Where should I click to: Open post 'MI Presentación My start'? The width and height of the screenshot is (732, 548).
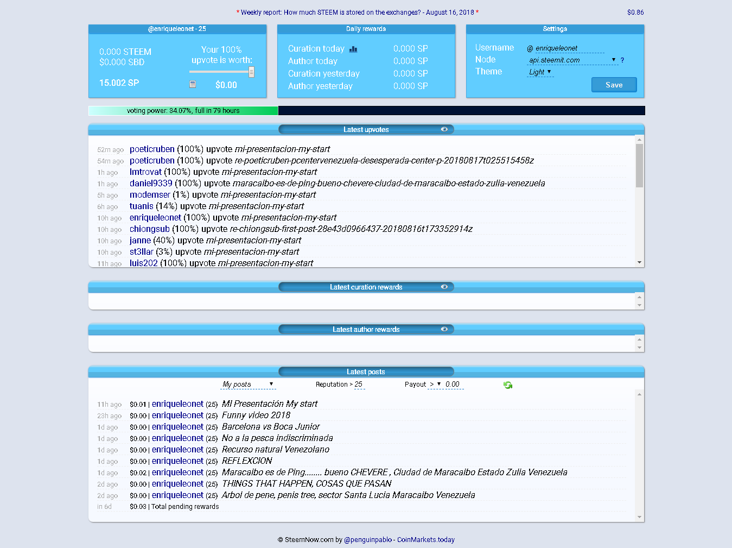click(269, 404)
